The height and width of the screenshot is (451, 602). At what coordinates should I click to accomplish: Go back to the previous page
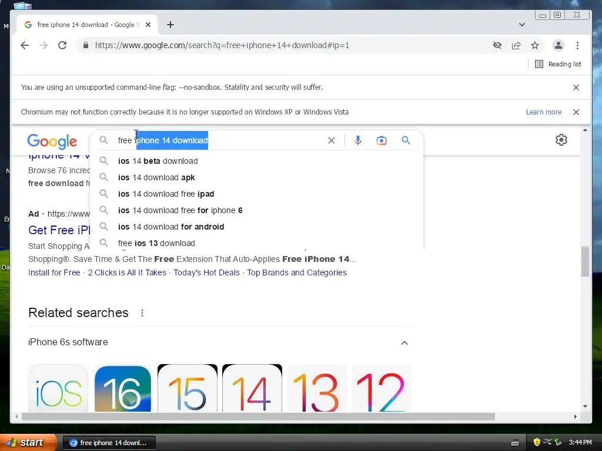(25, 45)
